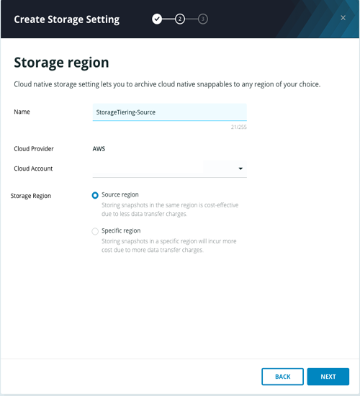Focus the Name field containing StorageTiering-Source
The height and width of the screenshot is (396, 360).
pos(169,112)
